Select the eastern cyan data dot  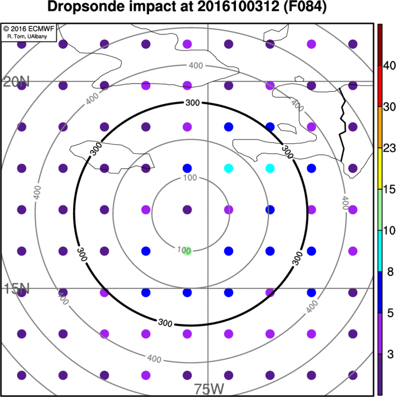click(x=270, y=169)
